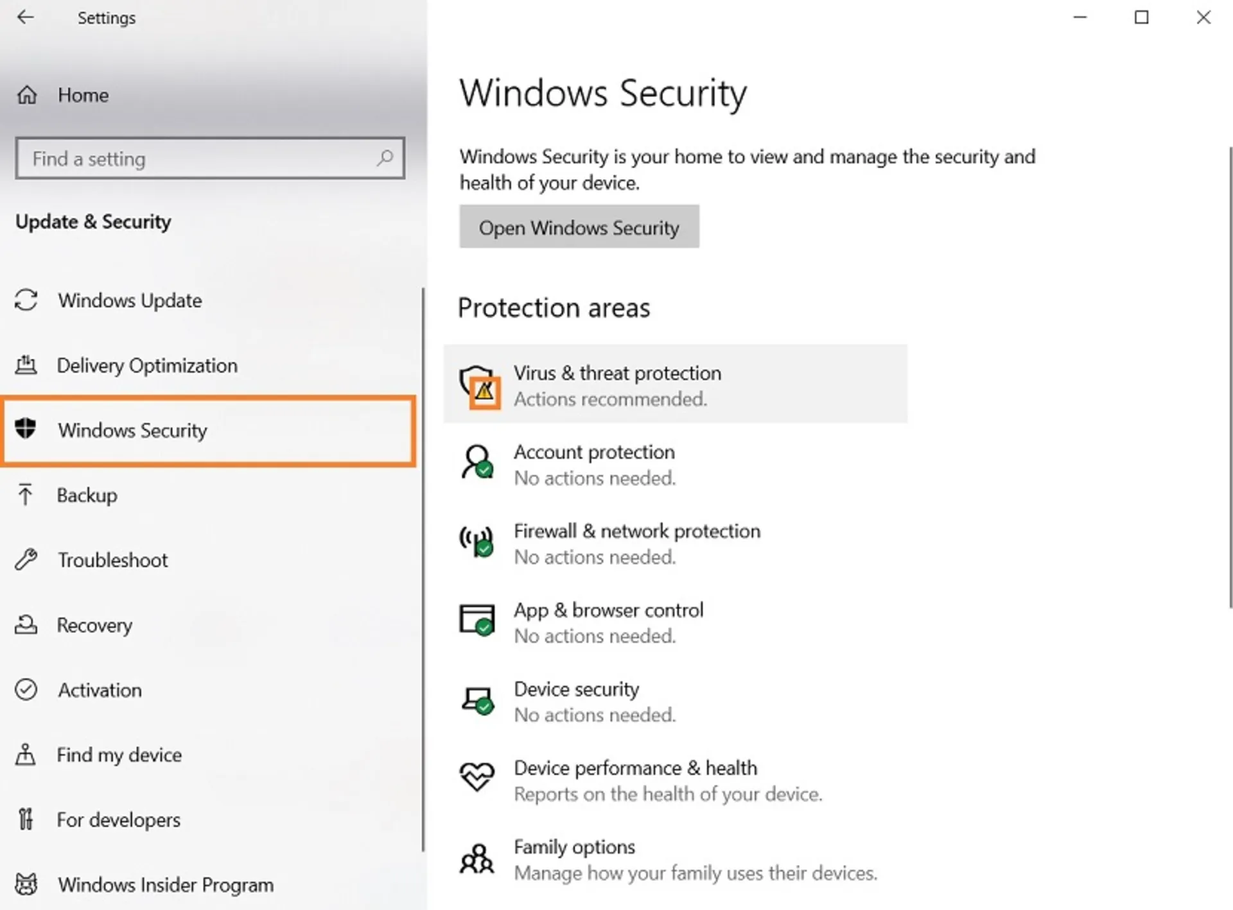
Task: Click the search magnifier in Find a setting
Action: coord(385,157)
